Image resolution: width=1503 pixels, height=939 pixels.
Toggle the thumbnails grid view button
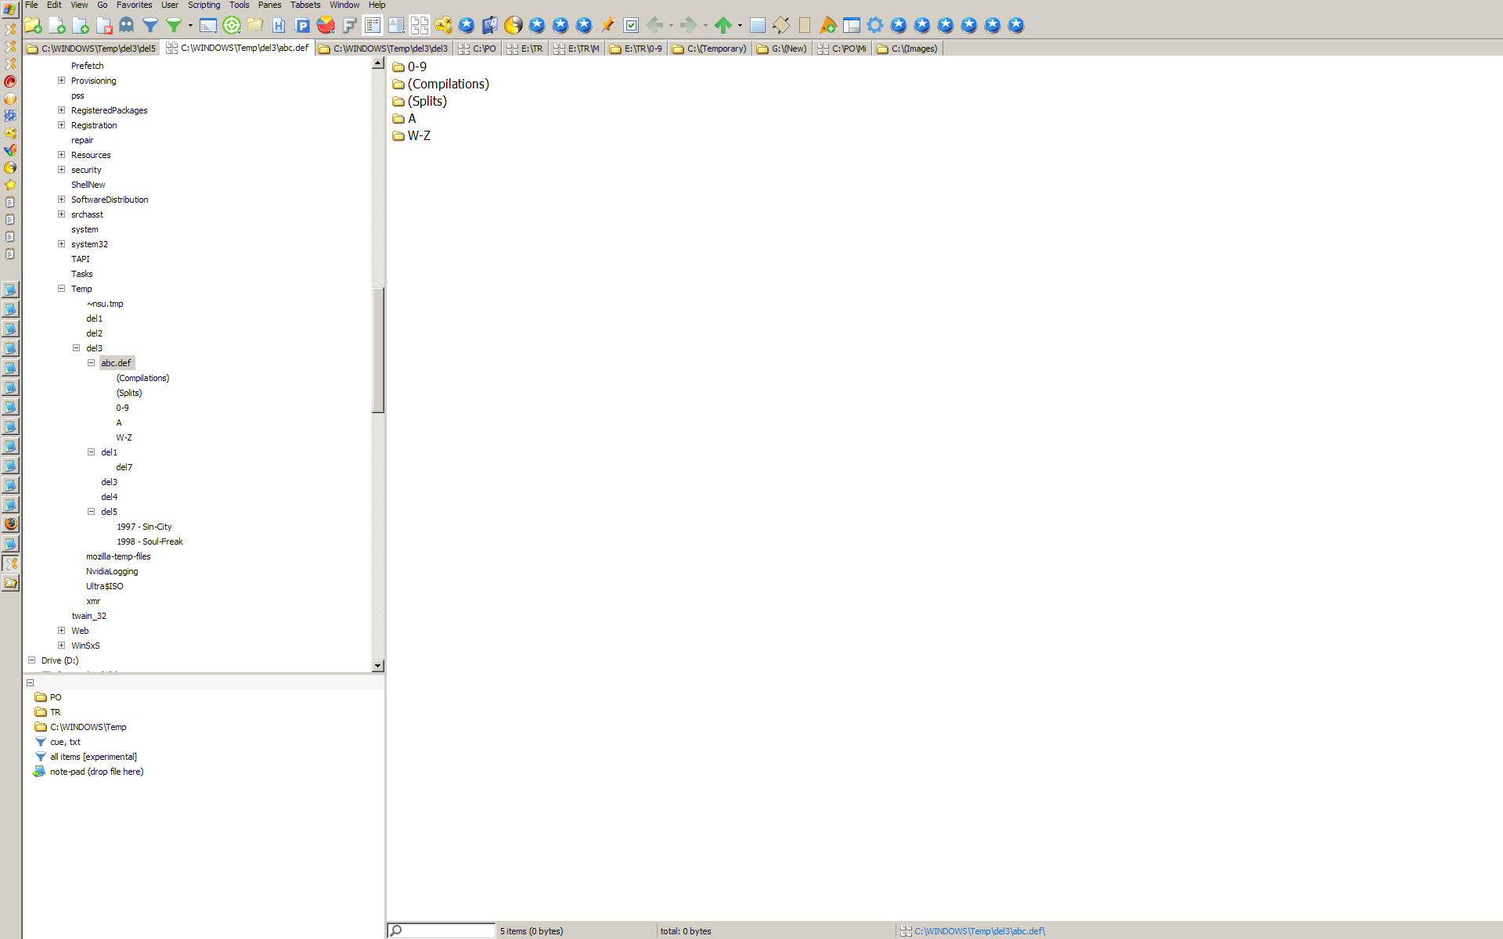coord(420,26)
